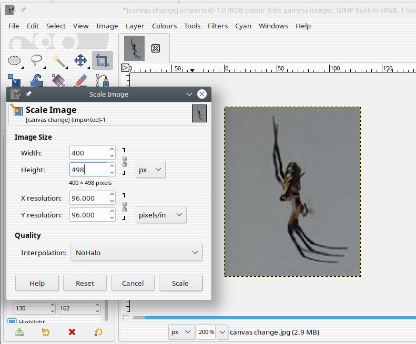Open the Interpolation dropdown showing NoHalo
416x344 pixels.
(136, 253)
